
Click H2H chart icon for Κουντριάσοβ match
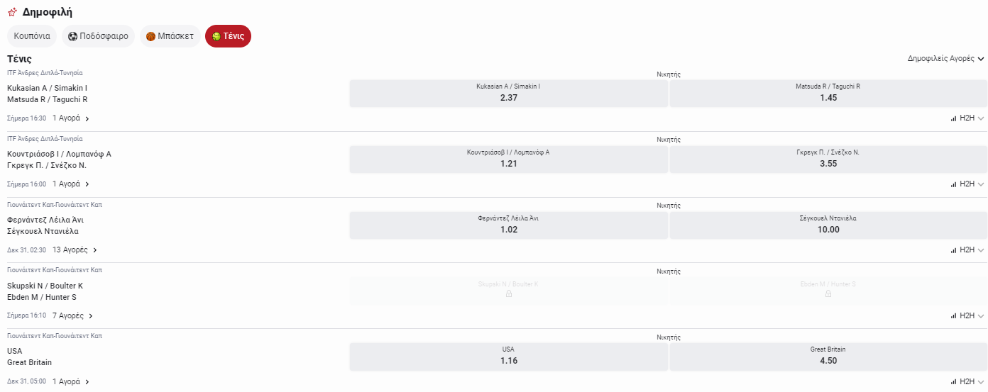click(x=954, y=184)
